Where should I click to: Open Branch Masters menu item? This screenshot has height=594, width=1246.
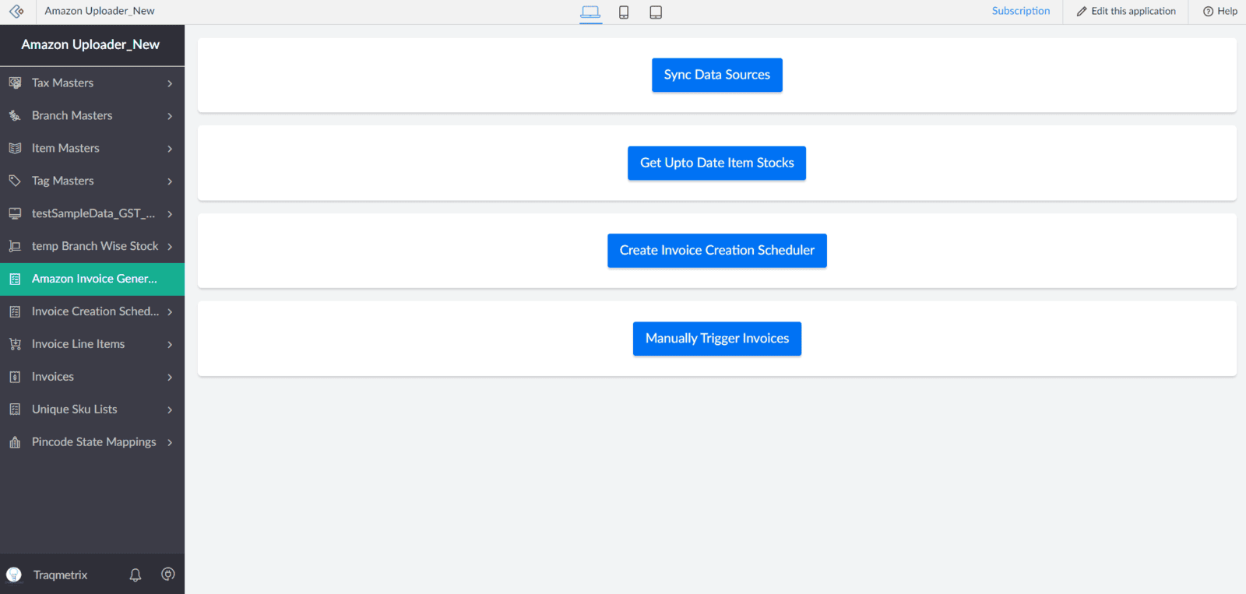pyautogui.click(x=92, y=115)
